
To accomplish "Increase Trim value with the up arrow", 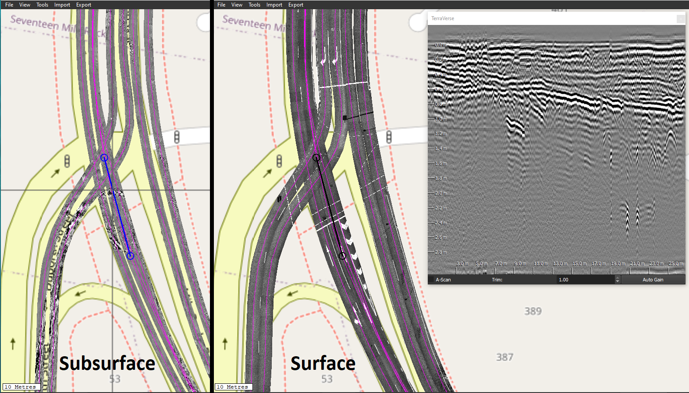I will [x=618, y=277].
